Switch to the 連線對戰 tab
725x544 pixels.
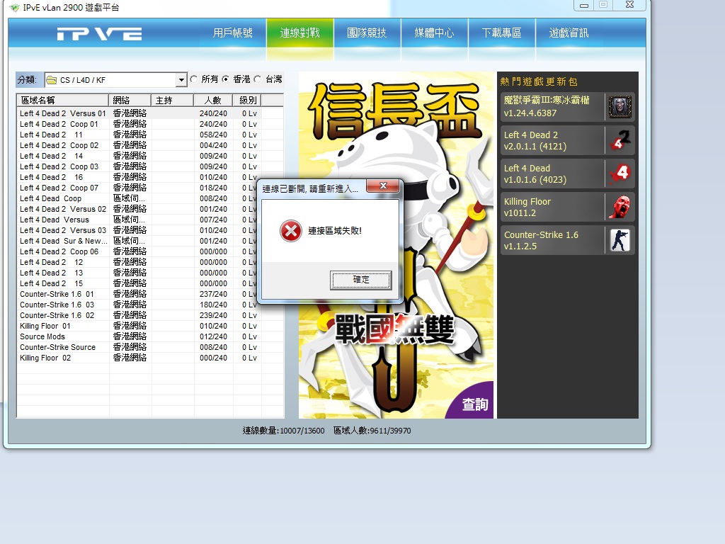click(x=299, y=33)
